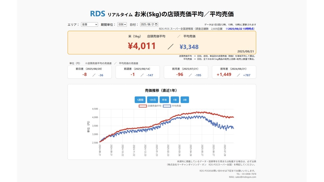Click the -96 monthly difference value
Viewport: 324px width, 182px height.
[x=179, y=74]
